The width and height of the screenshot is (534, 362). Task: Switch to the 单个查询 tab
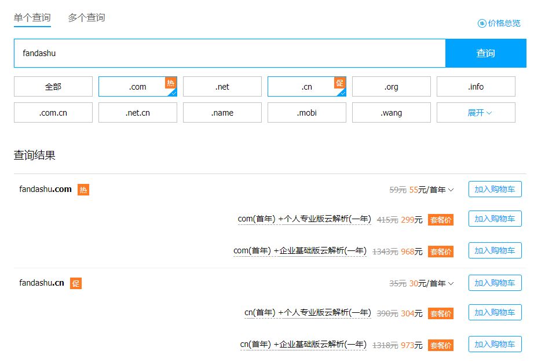coord(32,17)
